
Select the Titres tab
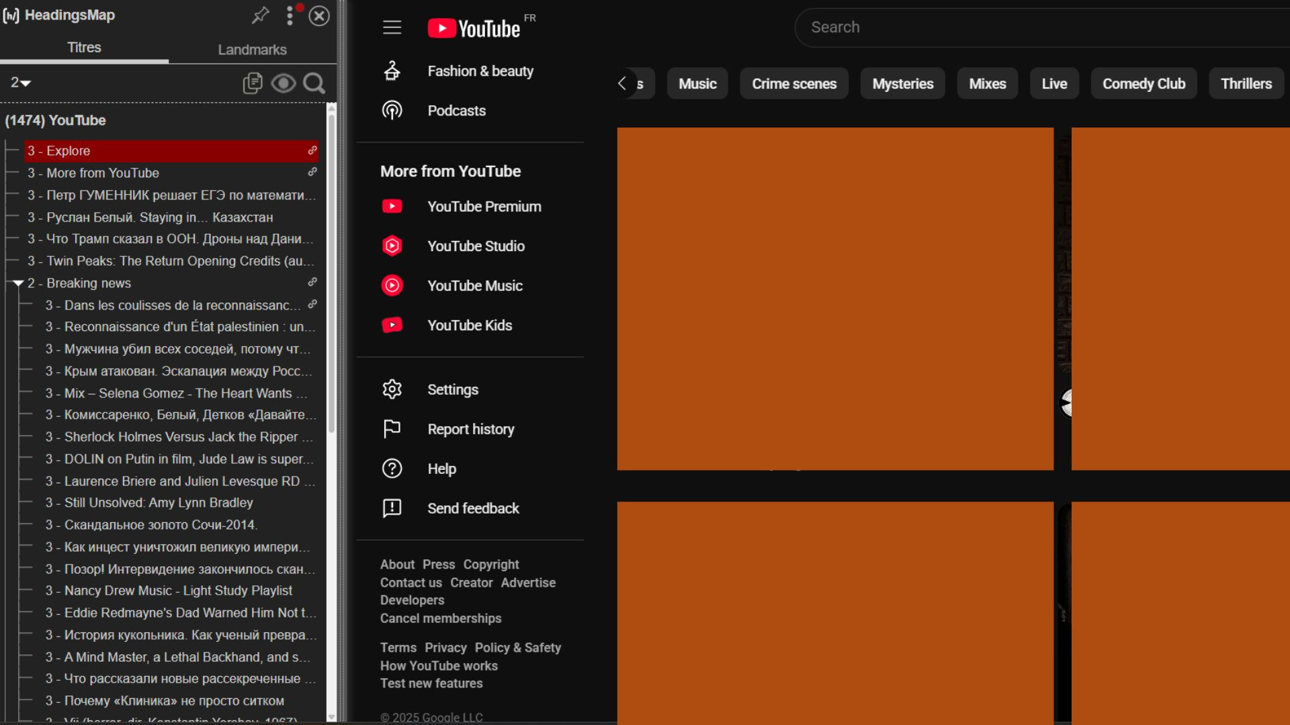[84, 48]
